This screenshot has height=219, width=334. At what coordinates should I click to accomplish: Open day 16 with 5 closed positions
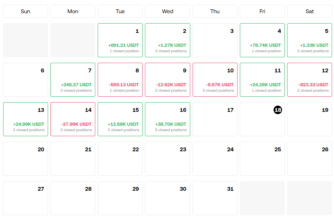coord(167,119)
